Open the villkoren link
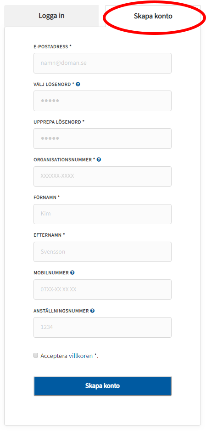Screen dimensions: 206x431 click(x=81, y=356)
